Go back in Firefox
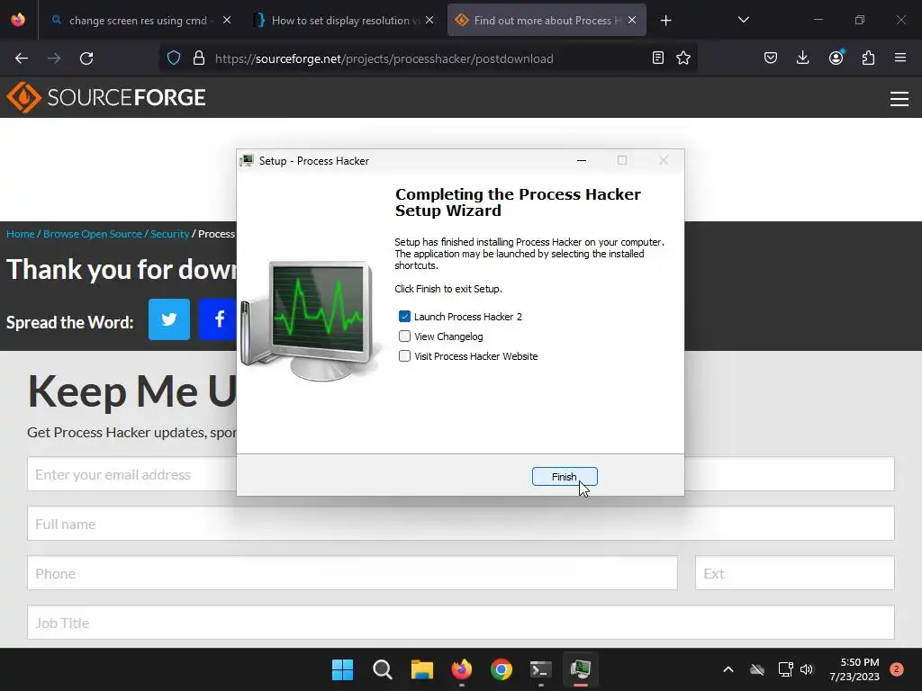Viewport: 922px width, 691px height. point(22,58)
